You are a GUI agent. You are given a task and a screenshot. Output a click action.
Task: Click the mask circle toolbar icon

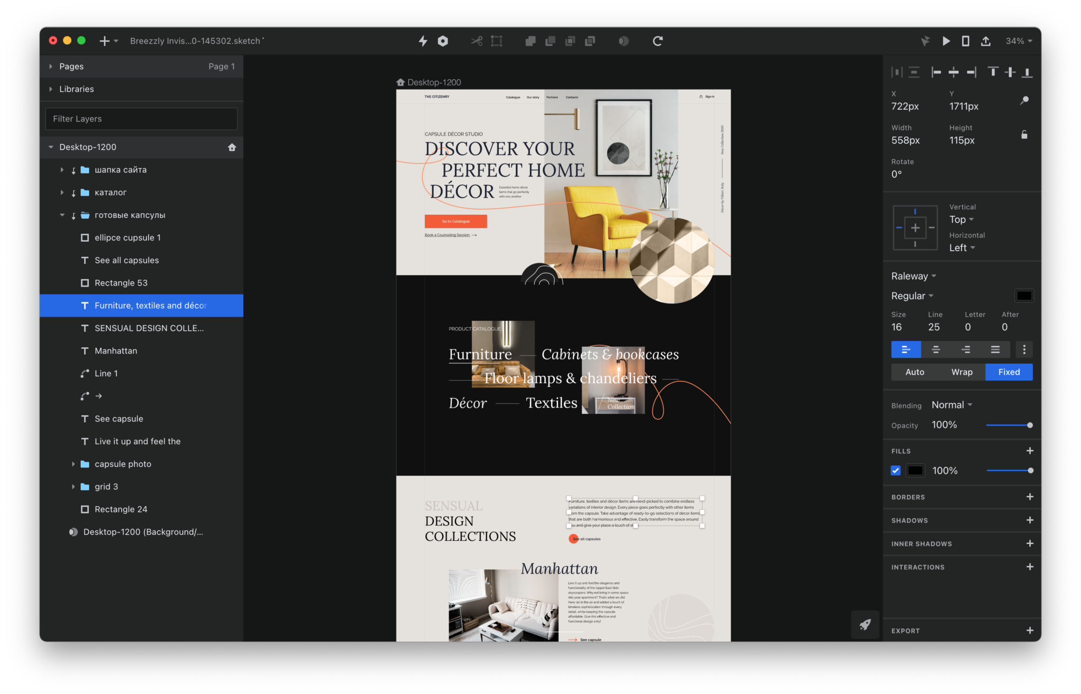[x=623, y=41]
